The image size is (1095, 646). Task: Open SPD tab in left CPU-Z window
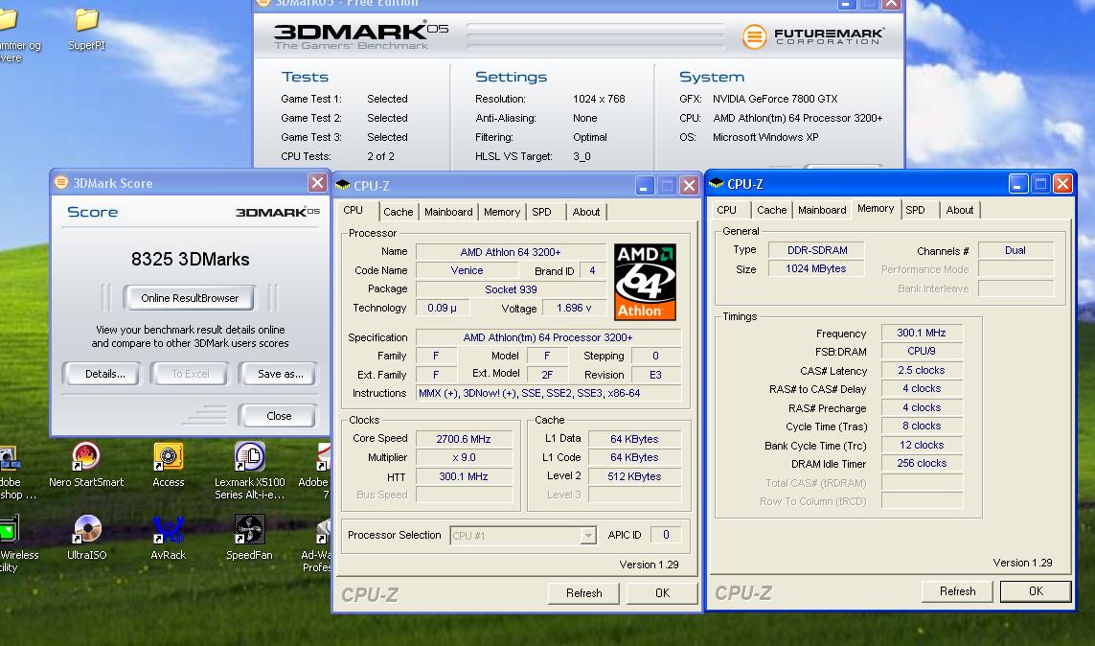pos(542,212)
